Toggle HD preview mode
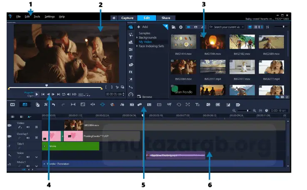The height and width of the screenshot is (190, 307). (74, 94)
